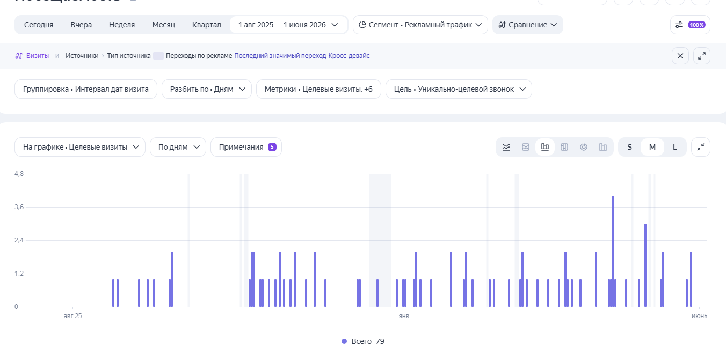Screen dimensions: 726x353
Task: Select the Квартал period tab
Action: 207,25
